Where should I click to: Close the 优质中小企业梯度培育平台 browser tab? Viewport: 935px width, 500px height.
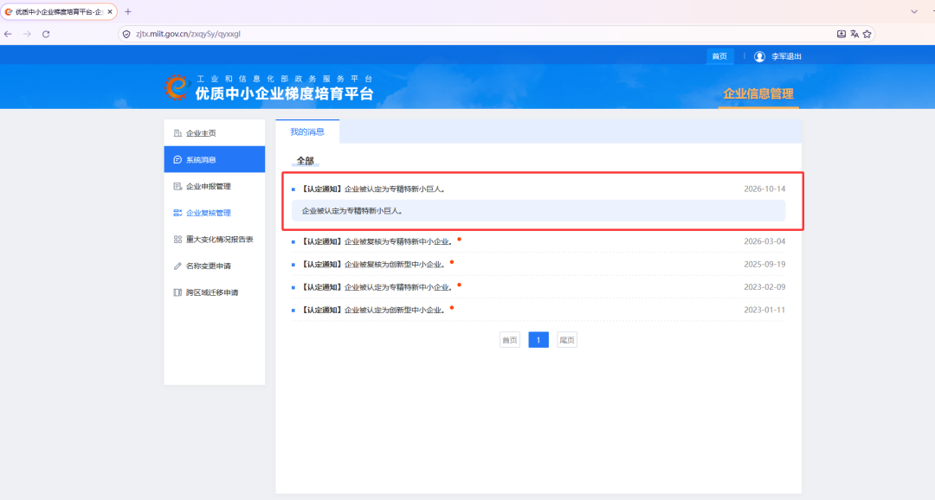(110, 11)
